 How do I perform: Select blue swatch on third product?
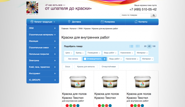[x=142, y=106]
